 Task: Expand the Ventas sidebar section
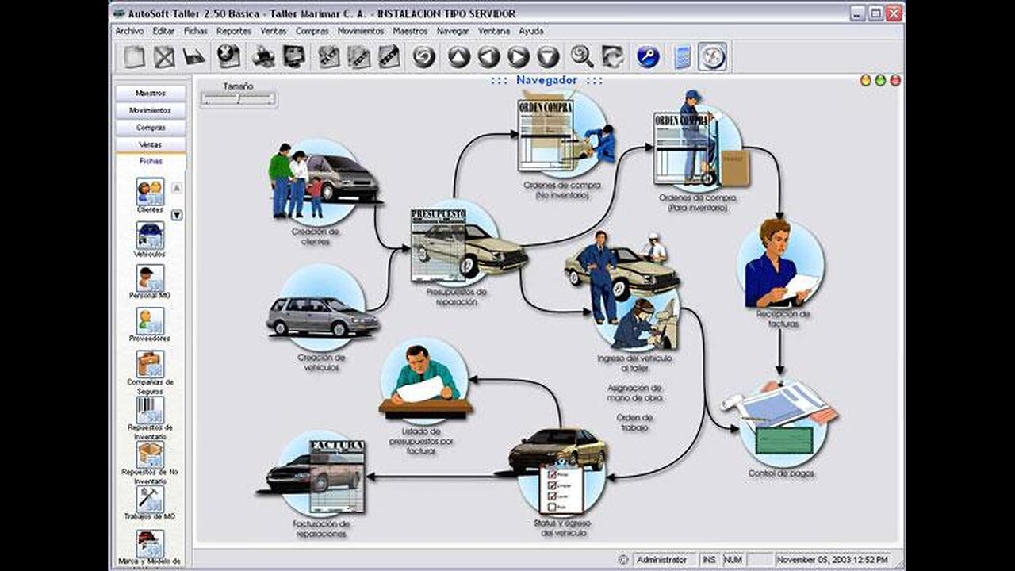pos(151,145)
